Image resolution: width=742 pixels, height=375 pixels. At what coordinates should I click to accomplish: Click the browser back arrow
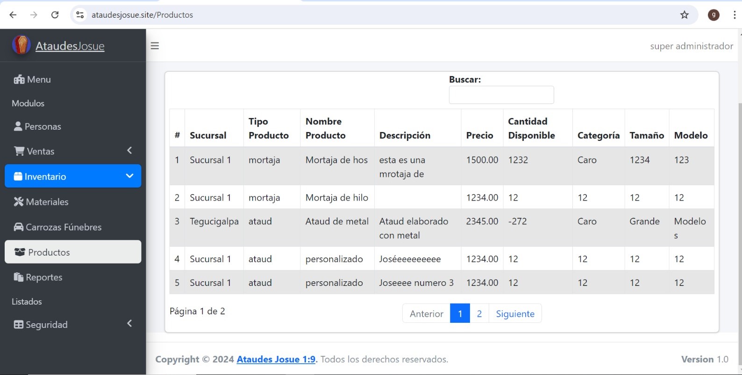(13, 15)
